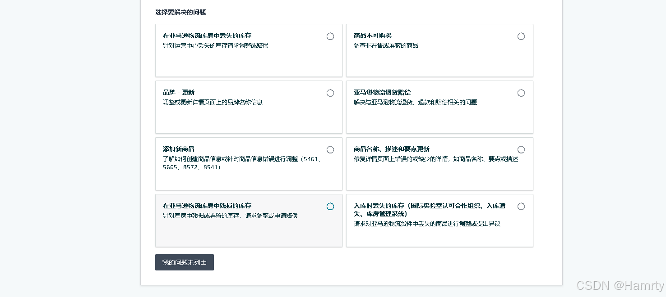Select radio for 商品名称、描述和要点更新
The image size is (666, 297).
(521, 150)
